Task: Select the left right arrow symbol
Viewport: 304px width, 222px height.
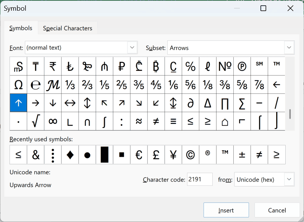Action: 70,103
